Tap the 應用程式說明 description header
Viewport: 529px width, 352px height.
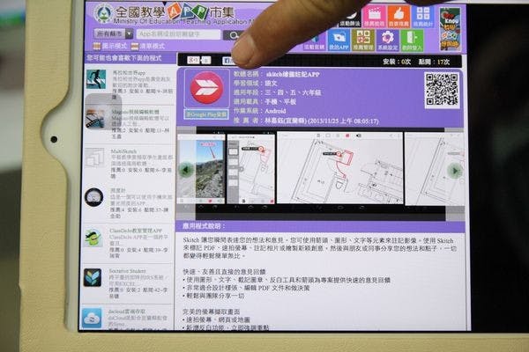[x=204, y=226]
